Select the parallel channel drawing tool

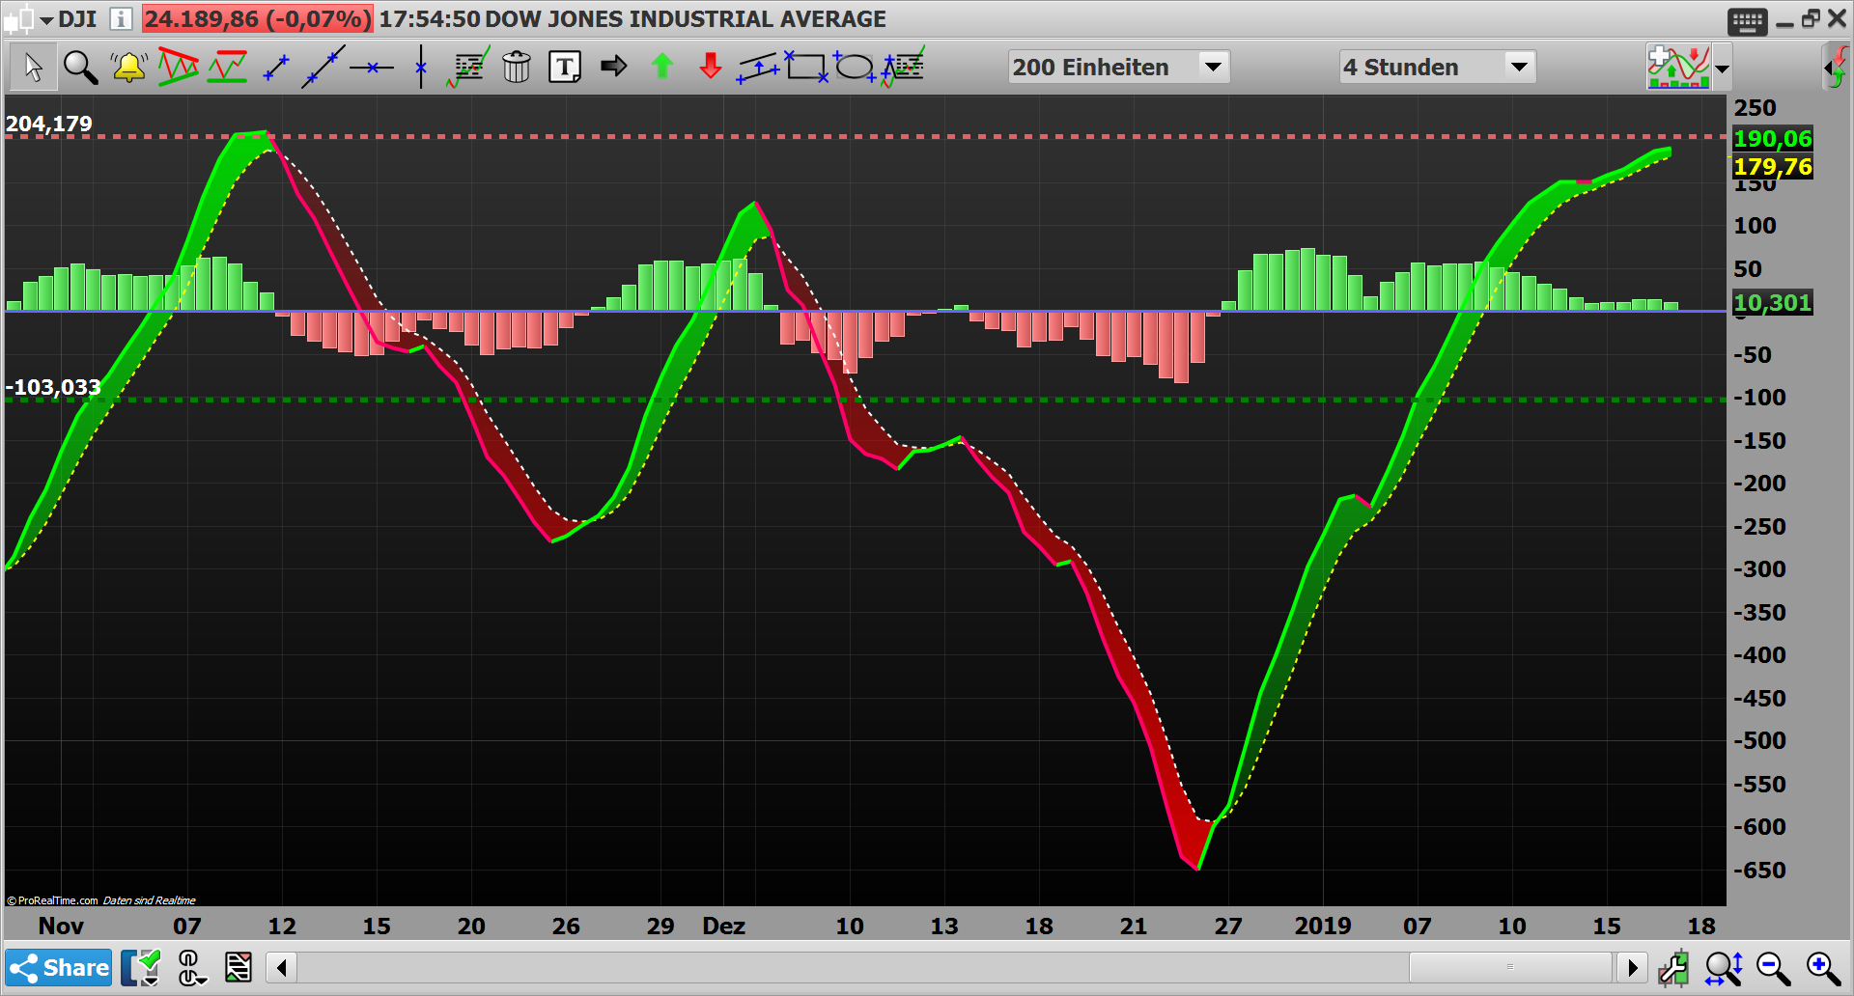coord(758,68)
